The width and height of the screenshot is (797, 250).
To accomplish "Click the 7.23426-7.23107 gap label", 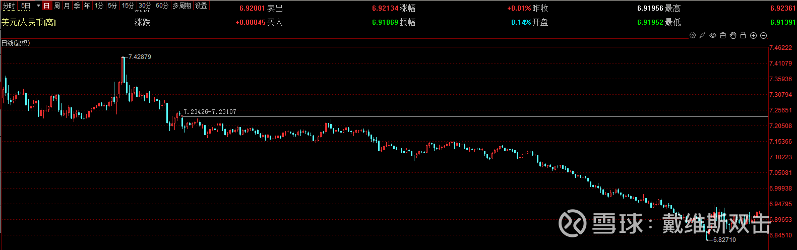I will 210,112.
